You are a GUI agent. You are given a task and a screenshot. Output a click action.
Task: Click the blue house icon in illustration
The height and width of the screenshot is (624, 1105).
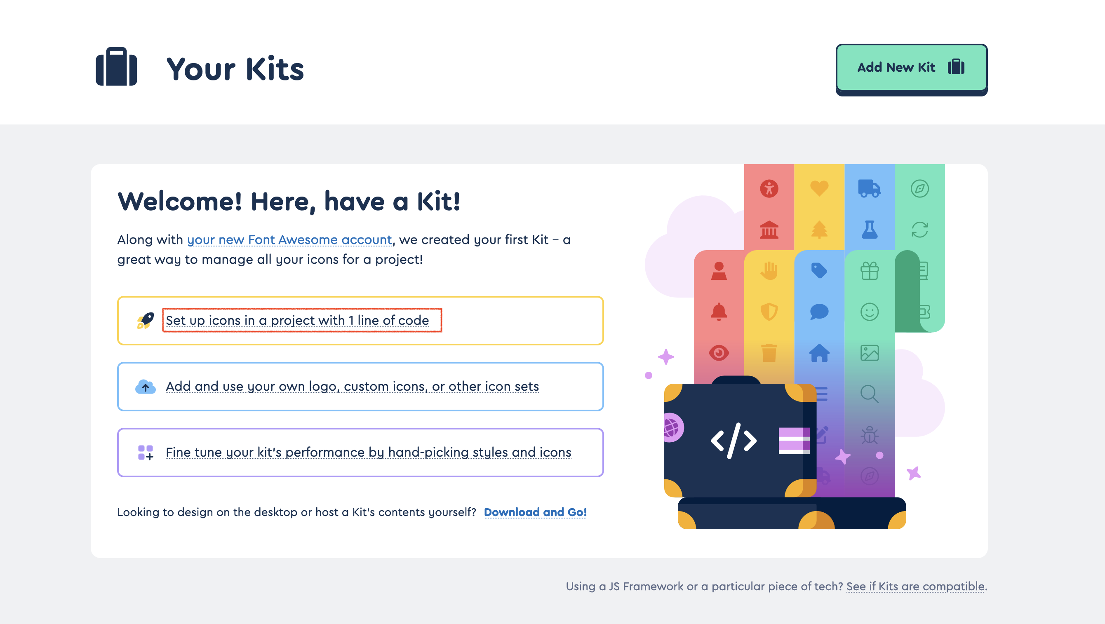click(819, 353)
